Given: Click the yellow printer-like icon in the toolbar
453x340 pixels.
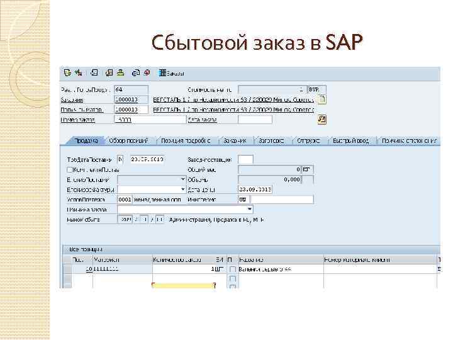Looking at the screenshot, I should point(120,72).
